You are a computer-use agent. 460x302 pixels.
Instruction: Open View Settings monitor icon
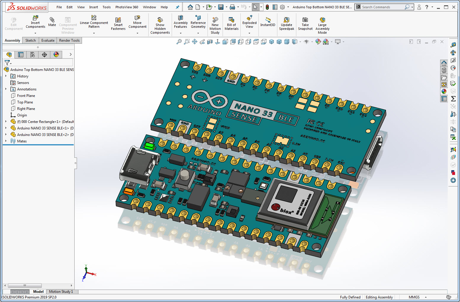(x=338, y=42)
